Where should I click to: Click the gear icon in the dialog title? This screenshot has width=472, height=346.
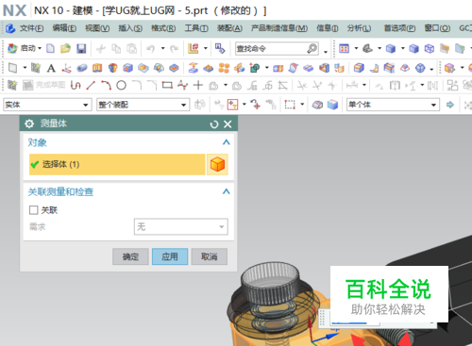(x=29, y=124)
